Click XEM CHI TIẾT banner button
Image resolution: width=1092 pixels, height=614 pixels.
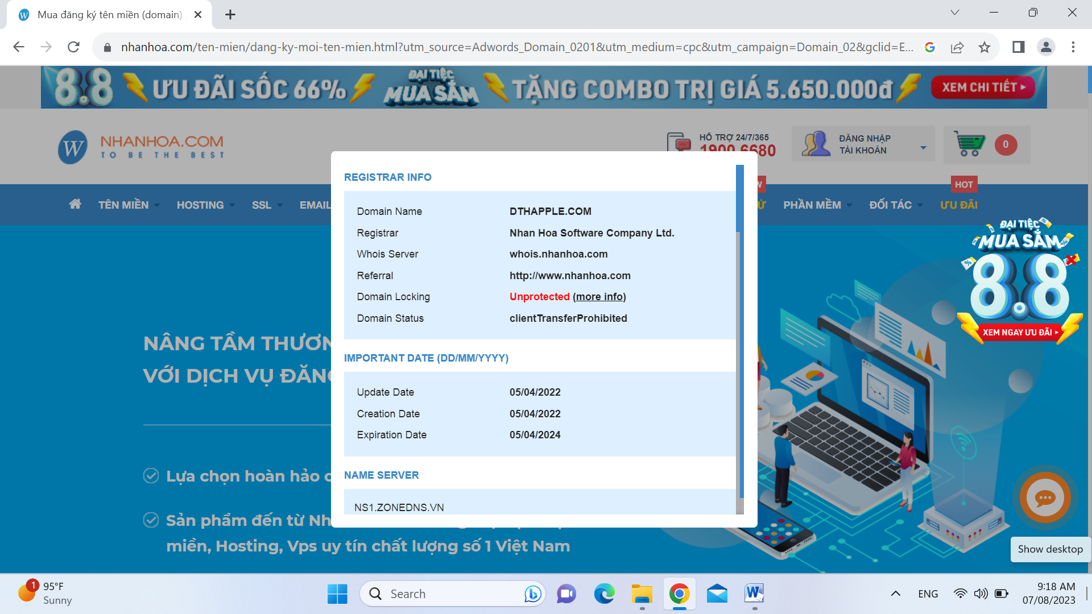pyautogui.click(x=983, y=87)
